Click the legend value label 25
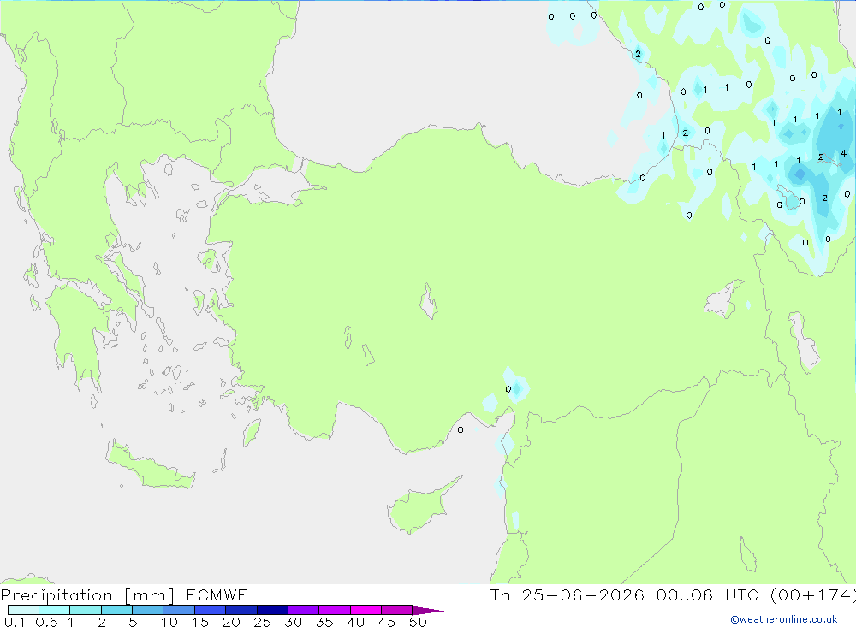 pyautogui.click(x=262, y=622)
